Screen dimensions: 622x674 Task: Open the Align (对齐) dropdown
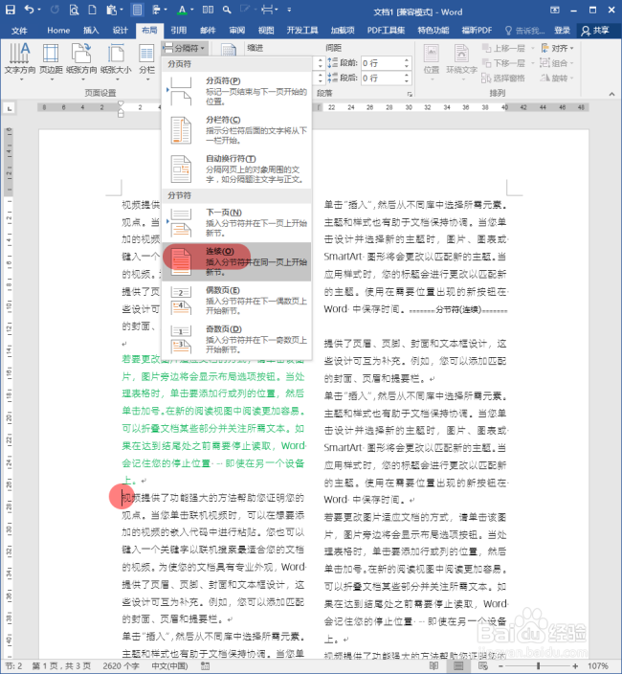(557, 48)
